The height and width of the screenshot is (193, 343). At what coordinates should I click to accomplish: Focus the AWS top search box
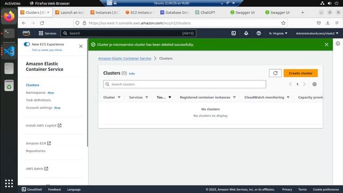pos(128,33)
